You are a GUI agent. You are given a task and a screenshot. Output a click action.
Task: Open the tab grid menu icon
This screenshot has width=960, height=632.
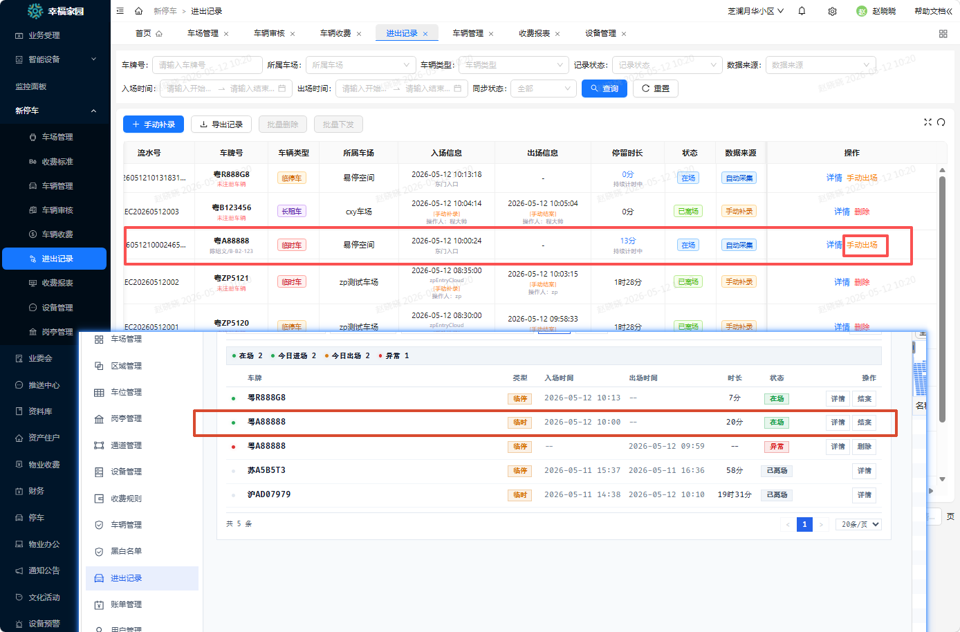point(943,33)
